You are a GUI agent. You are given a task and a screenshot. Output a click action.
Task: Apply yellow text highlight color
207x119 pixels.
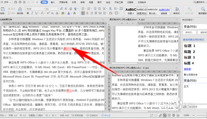click(63, 13)
